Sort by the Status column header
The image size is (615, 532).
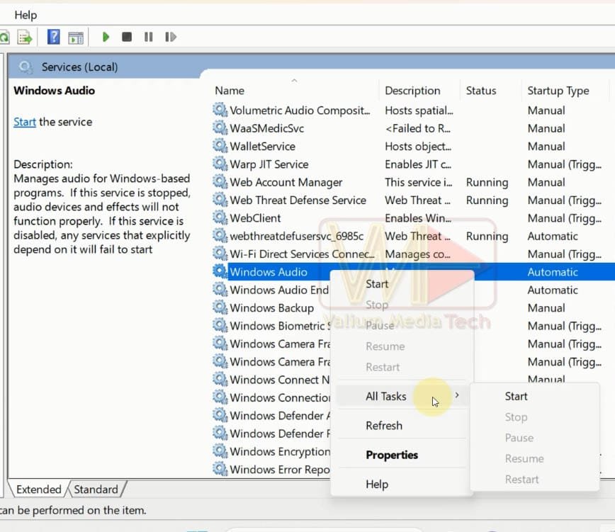[481, 91]
